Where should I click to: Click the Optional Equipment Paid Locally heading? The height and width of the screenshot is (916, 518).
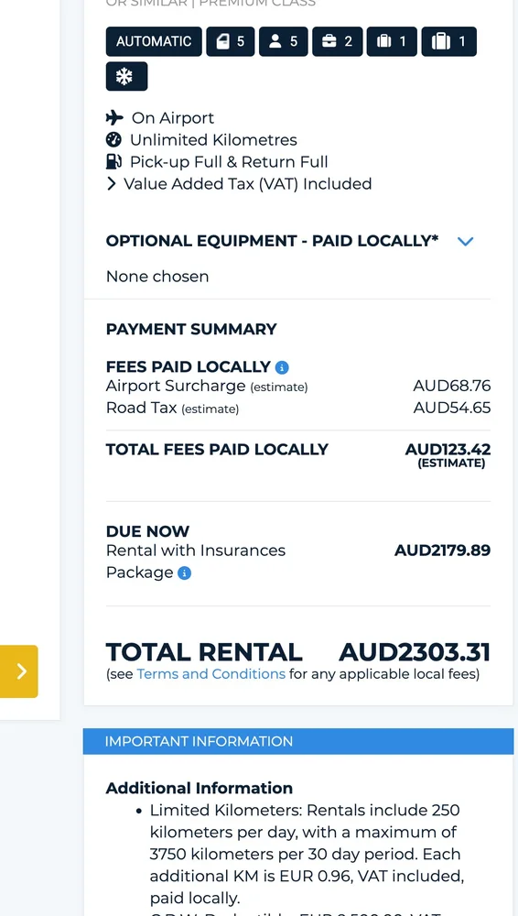(x=272, y=241)
